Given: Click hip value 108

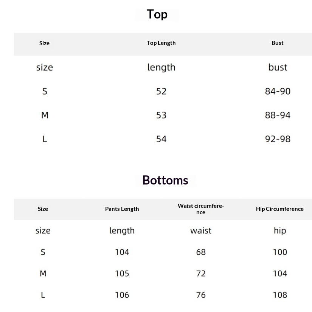Looking at the screenshot, I should click(280, 295).
